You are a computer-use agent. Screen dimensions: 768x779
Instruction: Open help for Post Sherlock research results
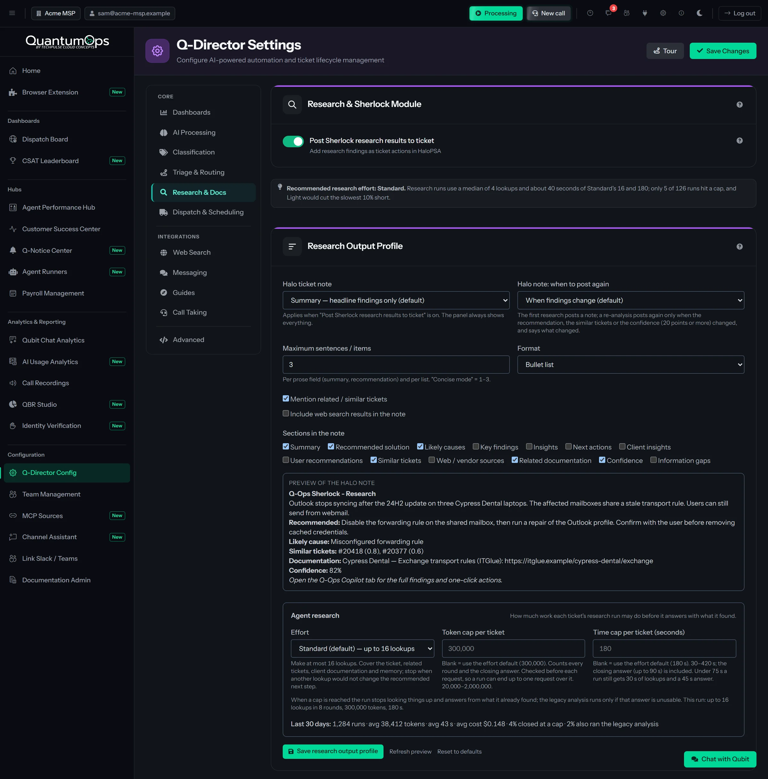740,141
